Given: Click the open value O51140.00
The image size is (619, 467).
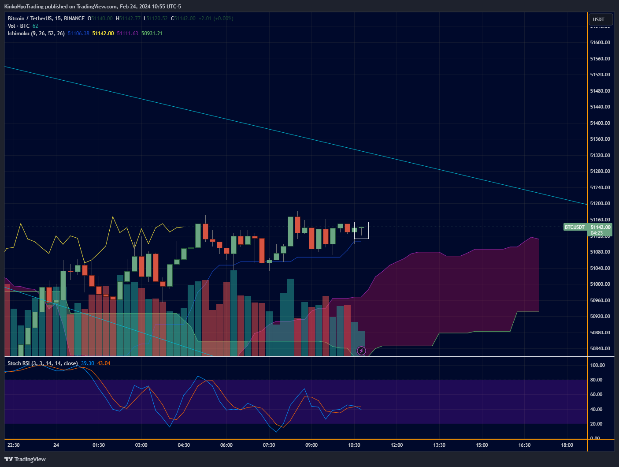Looking at the screenshot, I should point(100,19).
